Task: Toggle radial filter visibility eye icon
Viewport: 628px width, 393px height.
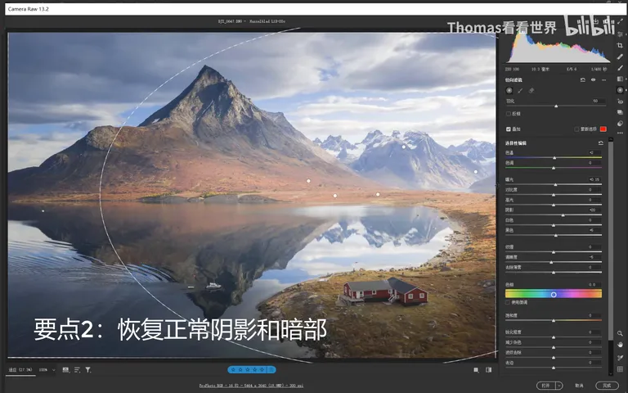Action: point(593,79)
